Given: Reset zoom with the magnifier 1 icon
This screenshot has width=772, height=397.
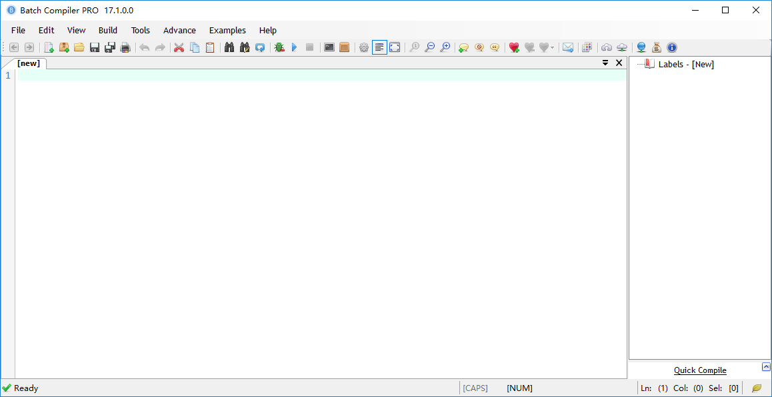Looking at the screenshot, I should [x=414, y=48].
